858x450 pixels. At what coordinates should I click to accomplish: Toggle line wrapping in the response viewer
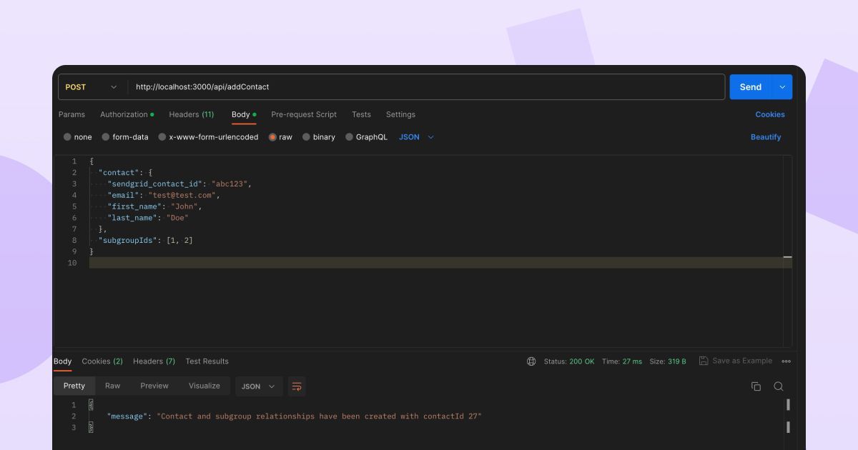click(x=296, y=386)
